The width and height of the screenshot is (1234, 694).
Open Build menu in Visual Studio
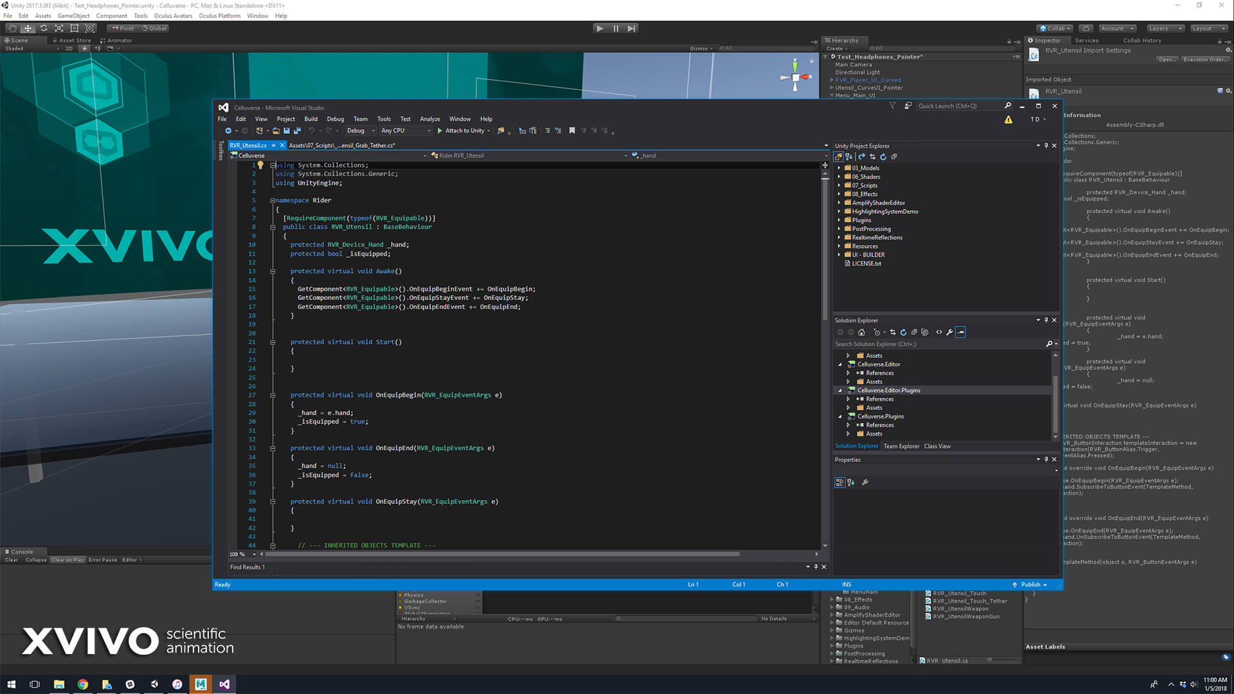pos(310,119)
